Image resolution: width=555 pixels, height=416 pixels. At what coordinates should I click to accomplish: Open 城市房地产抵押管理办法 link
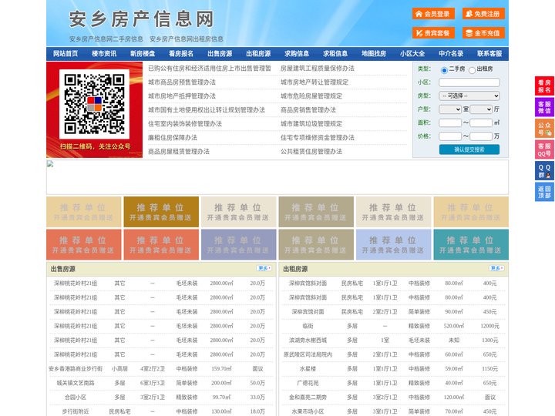[x=182, y=96]
